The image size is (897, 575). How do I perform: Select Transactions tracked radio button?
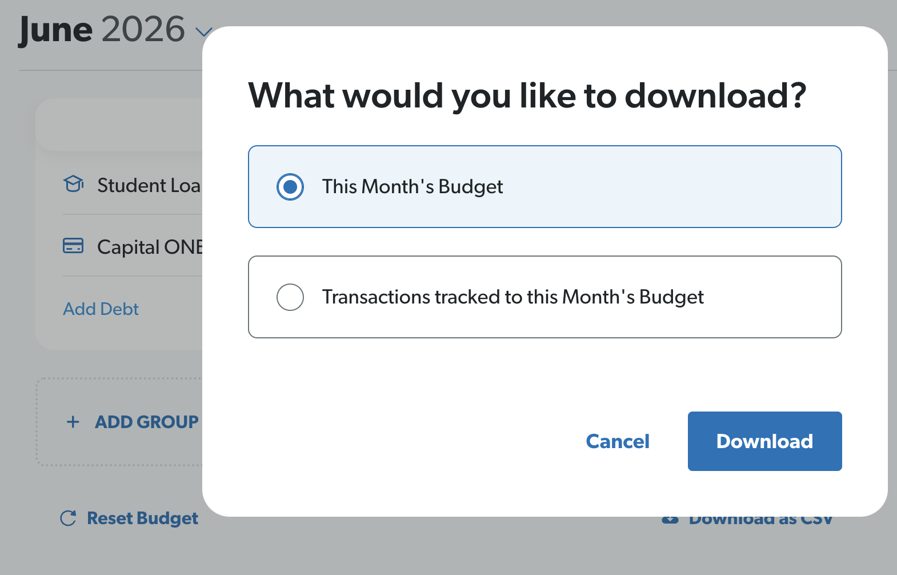point(290,297)
